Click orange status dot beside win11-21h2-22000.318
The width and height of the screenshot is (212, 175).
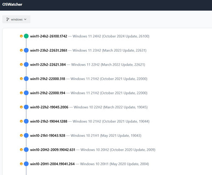[21, 78]
